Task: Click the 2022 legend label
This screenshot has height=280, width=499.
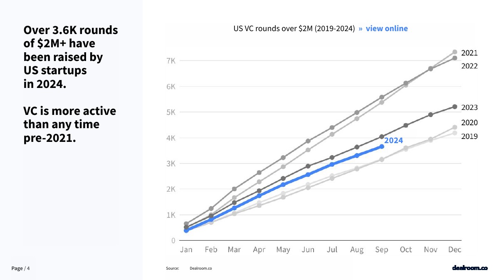Action: pyautogui.click(x=469, y=66)
